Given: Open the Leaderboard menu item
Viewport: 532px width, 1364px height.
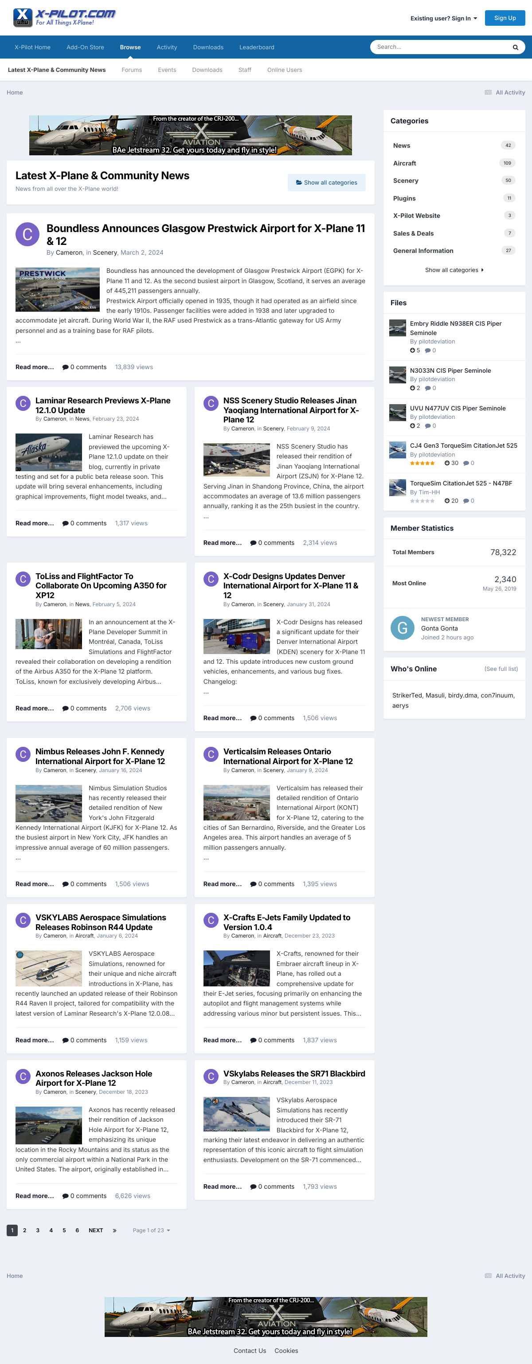Looking at the screenshot, I should coord(257,47).
